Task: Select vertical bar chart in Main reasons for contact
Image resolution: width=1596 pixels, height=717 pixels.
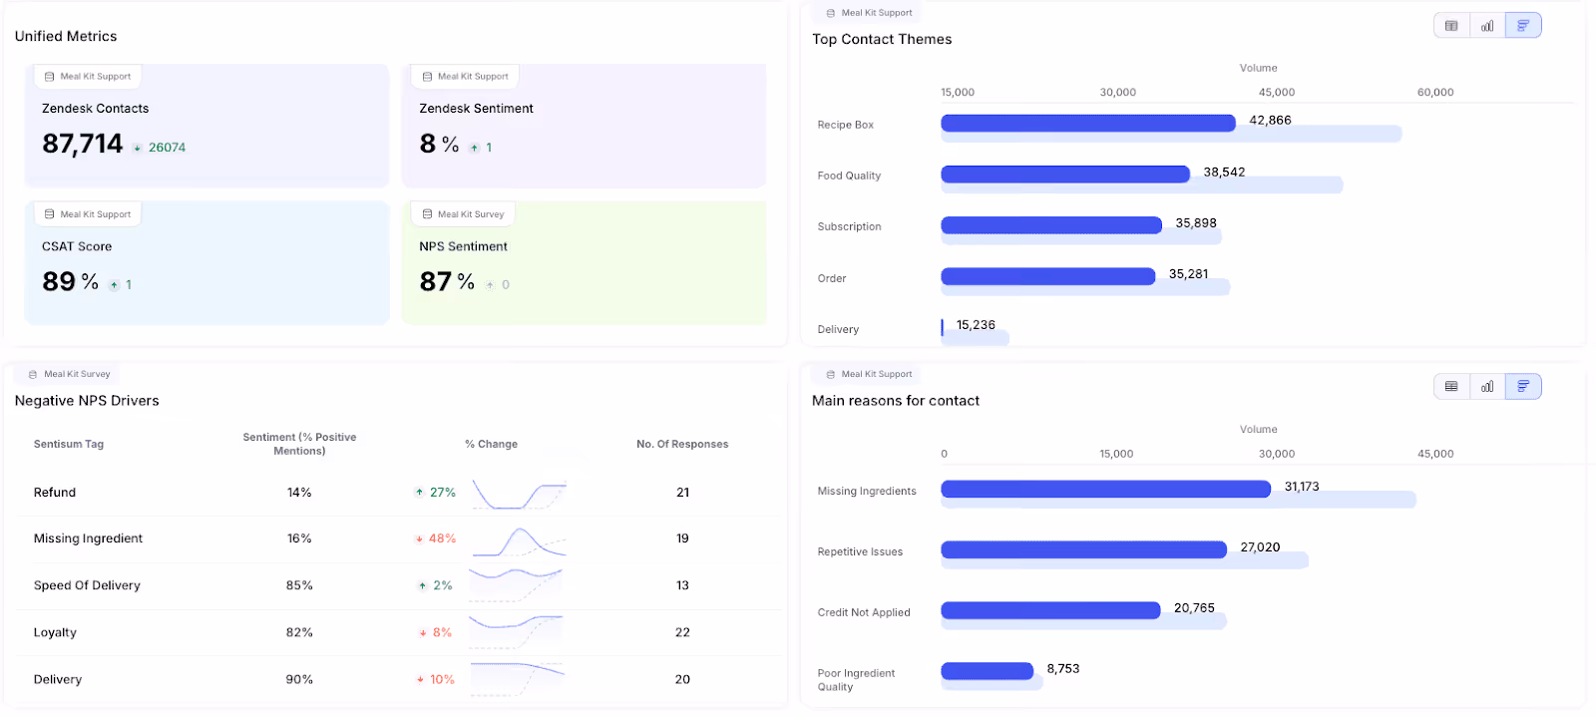Action: [1487, 387]
